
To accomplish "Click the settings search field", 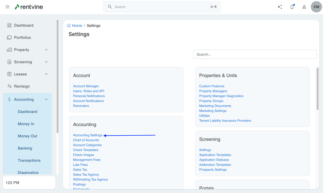I will (255, 54).
